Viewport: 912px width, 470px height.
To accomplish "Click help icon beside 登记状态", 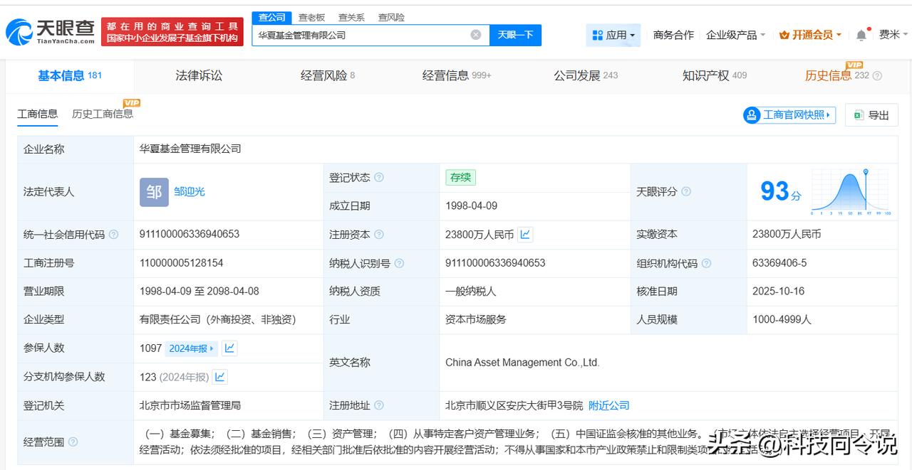I will coord(379,177).
